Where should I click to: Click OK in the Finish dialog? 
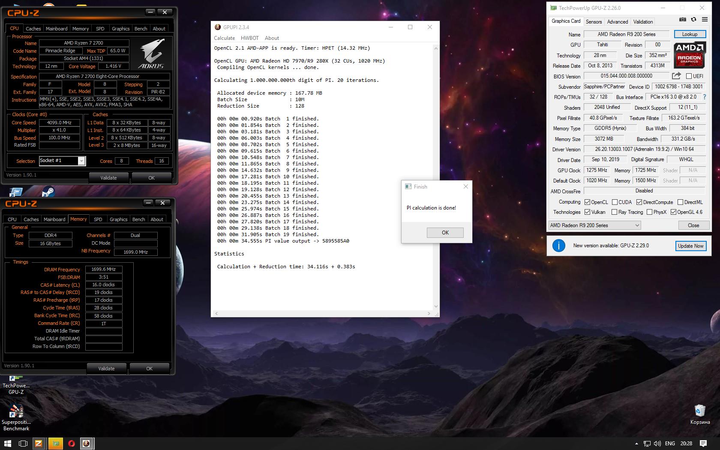[x=445, y=232]
